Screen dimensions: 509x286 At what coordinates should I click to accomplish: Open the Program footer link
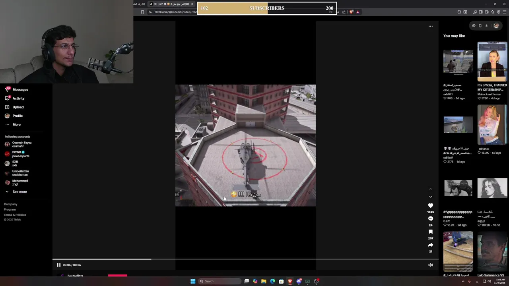point(10,209)
